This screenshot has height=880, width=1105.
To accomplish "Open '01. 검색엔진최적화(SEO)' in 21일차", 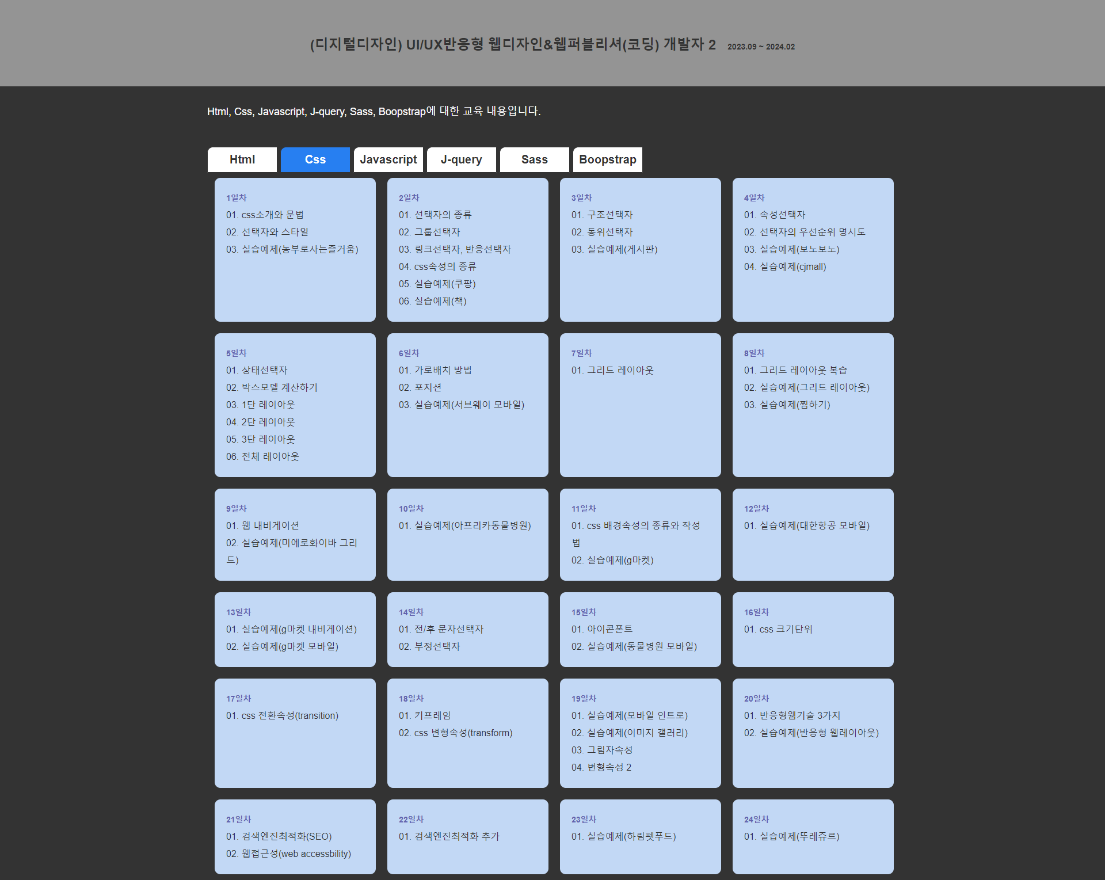I will click(279, 836).
